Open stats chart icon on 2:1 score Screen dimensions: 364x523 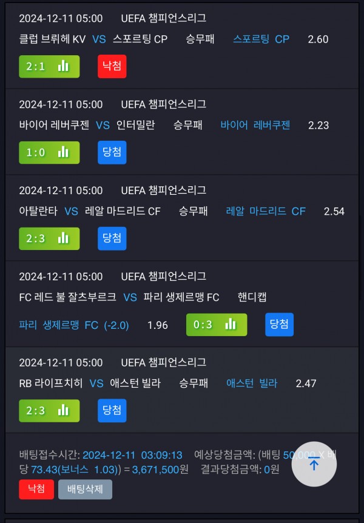pyautogui.click(x=63, y=66)
